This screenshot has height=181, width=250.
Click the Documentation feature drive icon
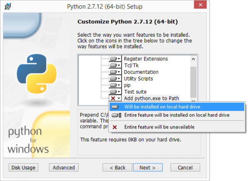[x=113, y=72]
